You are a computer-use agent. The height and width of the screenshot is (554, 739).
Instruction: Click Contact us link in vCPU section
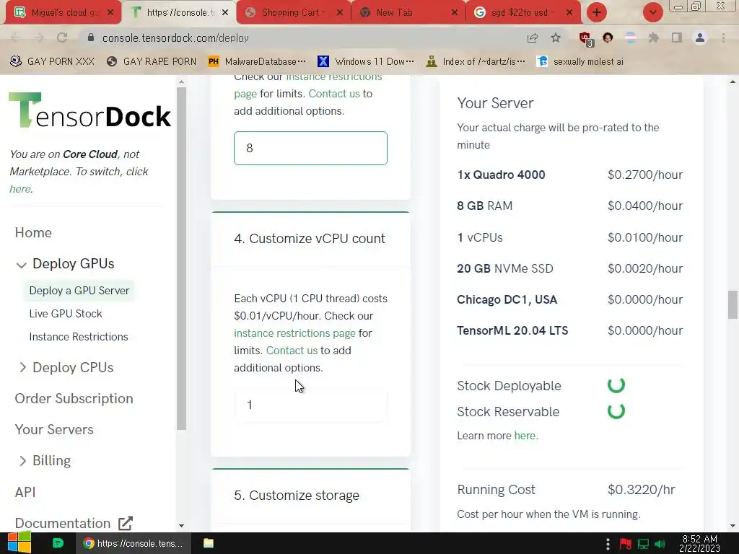tap(292, 351)
